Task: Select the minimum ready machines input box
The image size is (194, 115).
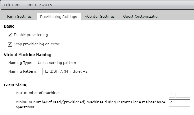Action: 180,103
